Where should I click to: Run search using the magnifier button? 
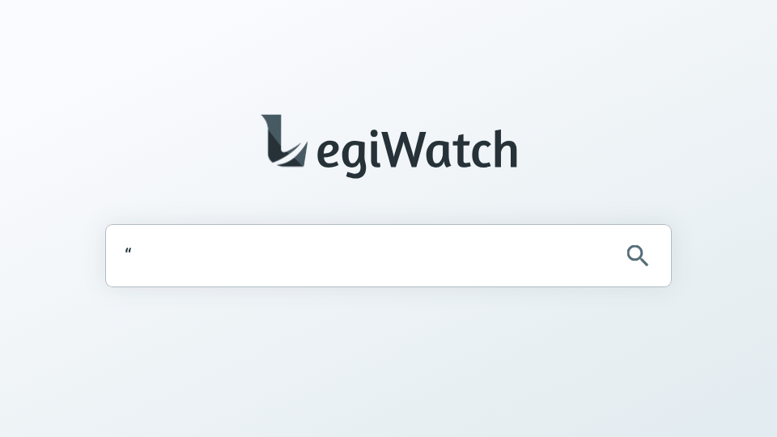click(x=637, y=256)
